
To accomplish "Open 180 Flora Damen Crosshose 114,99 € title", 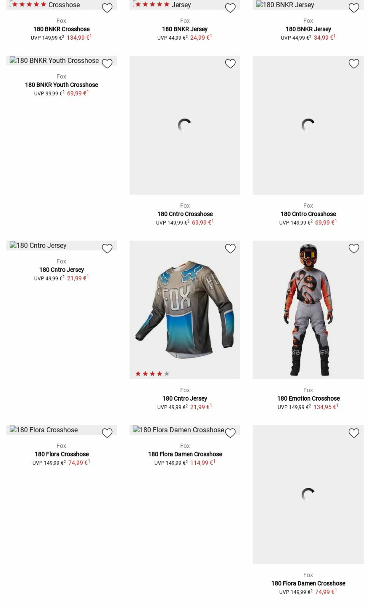I will coord(185,454).
